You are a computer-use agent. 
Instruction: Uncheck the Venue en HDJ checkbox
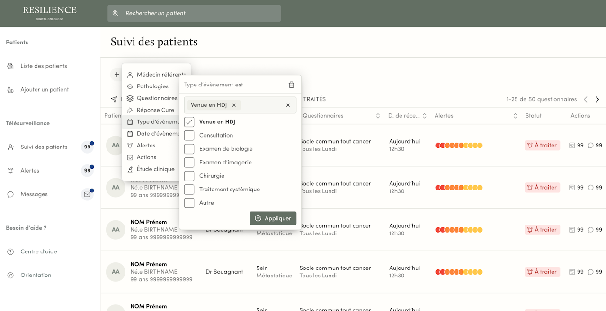point(189,122)
